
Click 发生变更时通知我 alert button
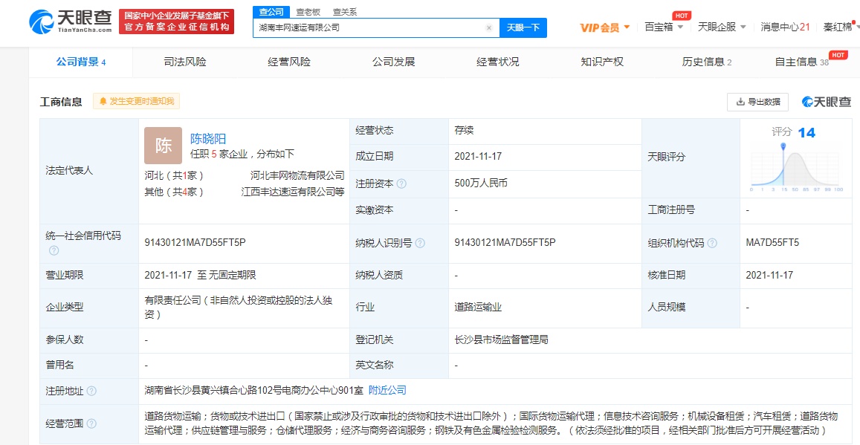pyautogui.click(x=136, y=101)
